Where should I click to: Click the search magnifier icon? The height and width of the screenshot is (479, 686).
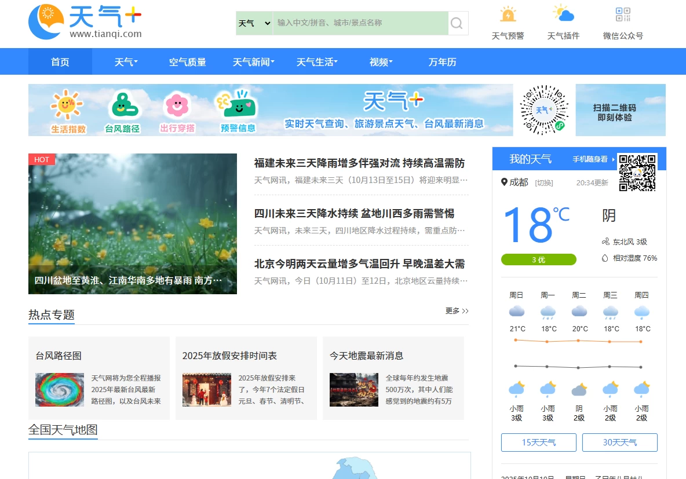point(457,23)
